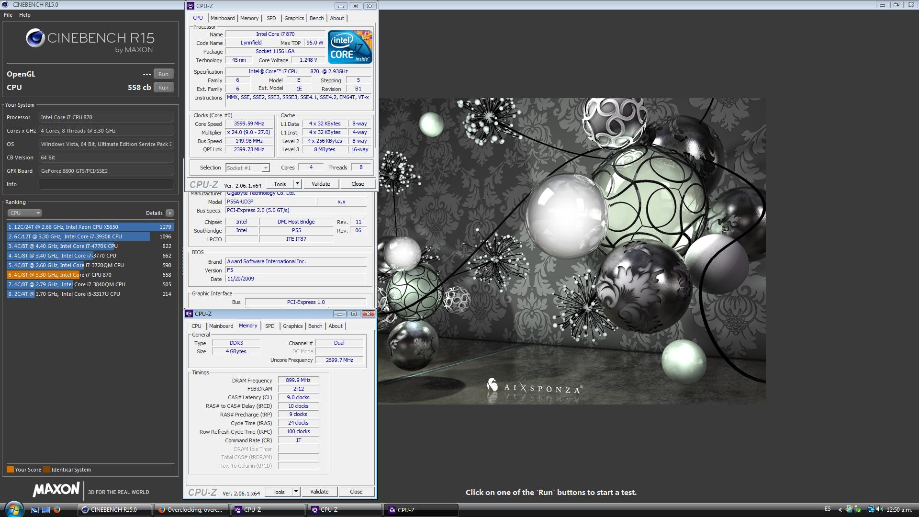Switch to Bench tab in Memory CPU-Z window
The height and width of the screenshot is (517, 919).
[315, 326]
